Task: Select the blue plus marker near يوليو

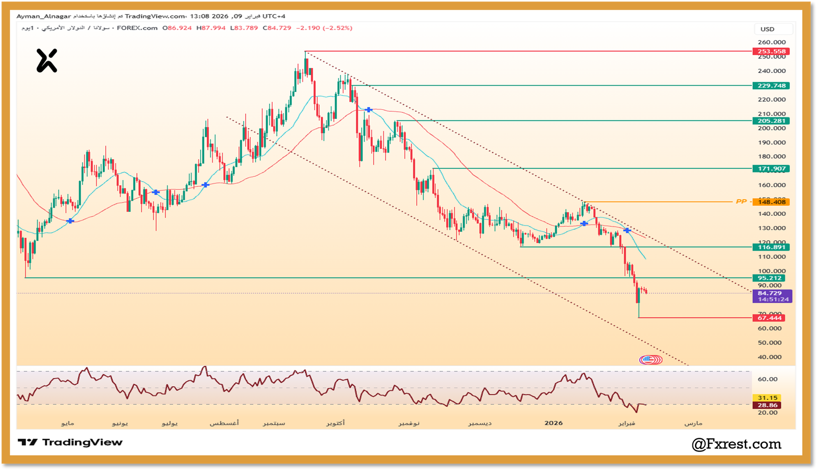Action: click(x=156, y=192)
